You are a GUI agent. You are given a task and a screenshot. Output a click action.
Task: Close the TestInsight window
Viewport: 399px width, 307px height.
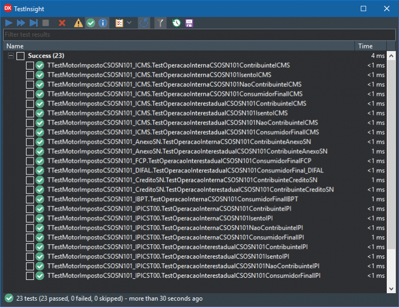(x=387, y=9)
